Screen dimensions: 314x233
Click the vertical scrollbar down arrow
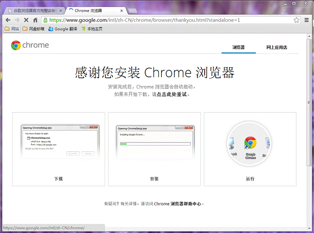pyautogui.click(x=309, y=228)
